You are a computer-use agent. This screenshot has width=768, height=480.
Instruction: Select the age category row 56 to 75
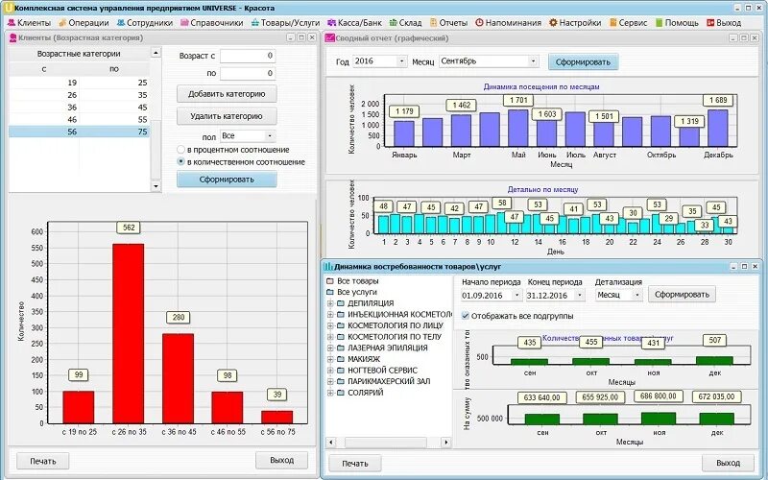click(x=79, y=132)
